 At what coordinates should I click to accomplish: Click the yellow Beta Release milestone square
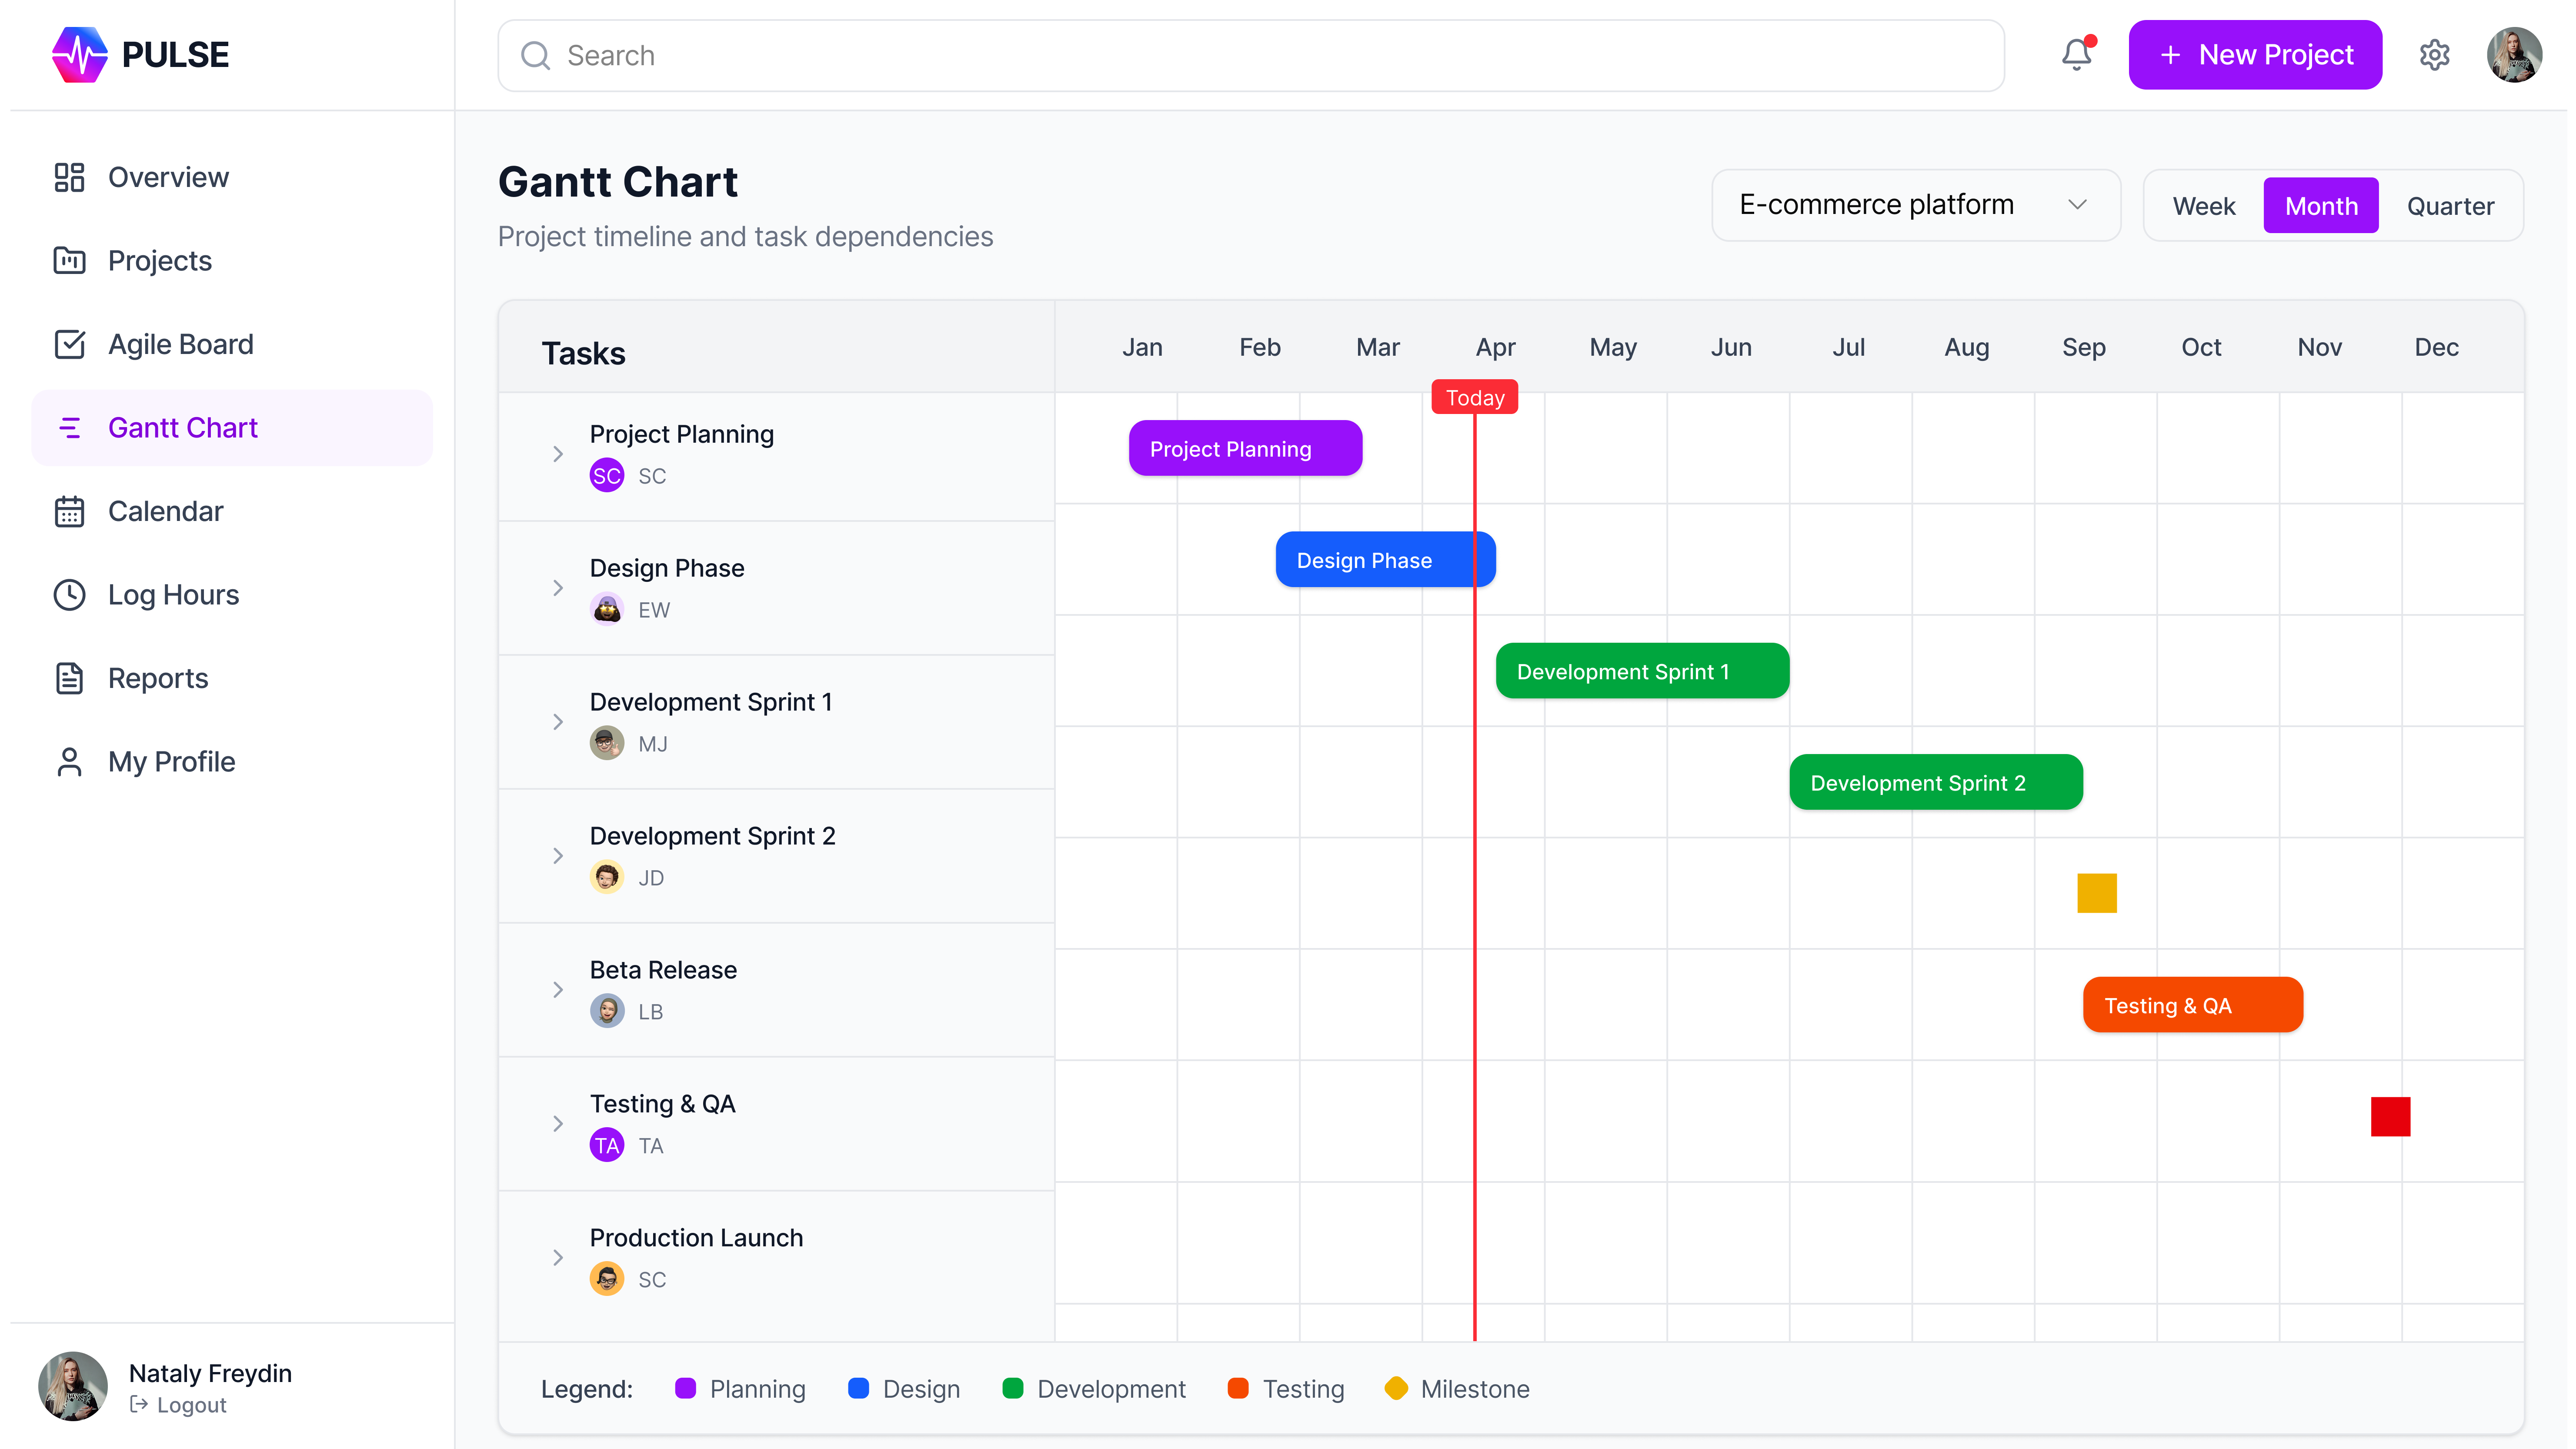click(2096, 893)
